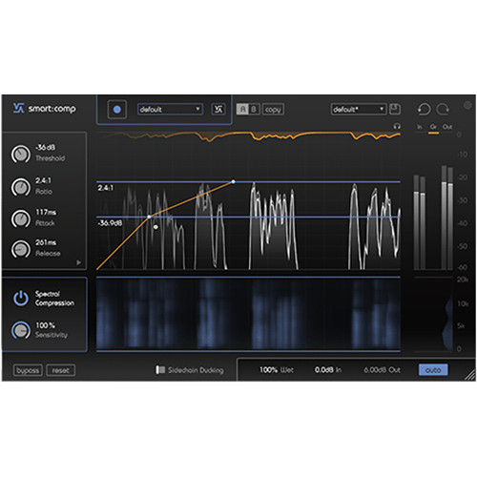Image resolution: width=477 pixels, height=477 pixels.
Task: Click the 261ms release value
Action: tap(46, 242)
